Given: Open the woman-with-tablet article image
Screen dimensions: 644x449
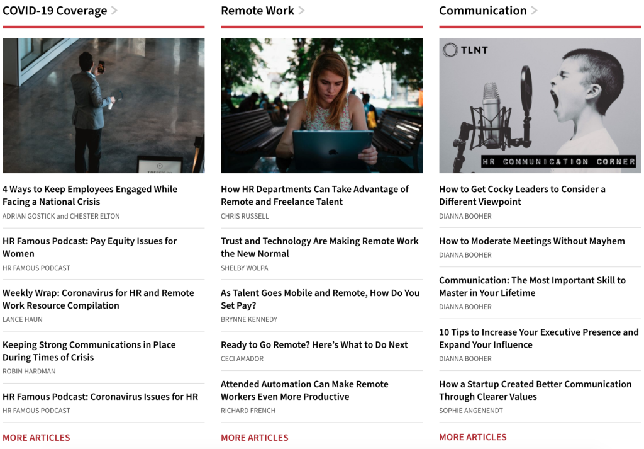Looking at the screenshot, I should tap(321, 106).
